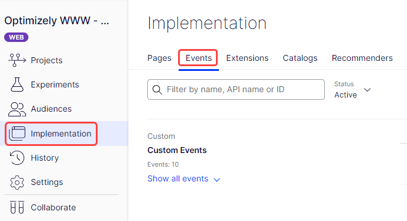Screen dimensions: 407x221
Task: Click the search magnifier icon in filter box
Action: click(x=157, y=90)
